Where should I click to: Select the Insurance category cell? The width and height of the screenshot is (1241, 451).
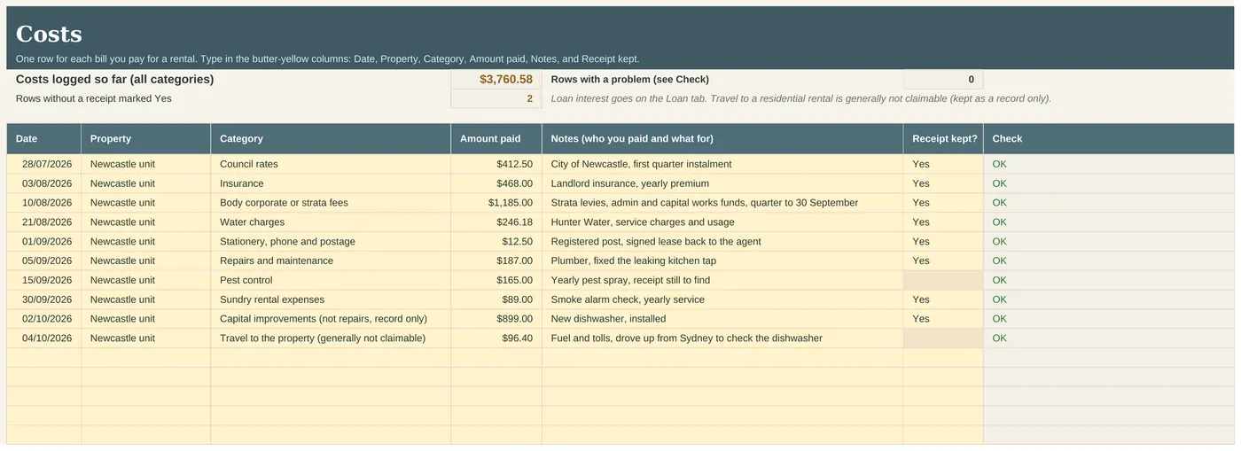click(331, 183)
